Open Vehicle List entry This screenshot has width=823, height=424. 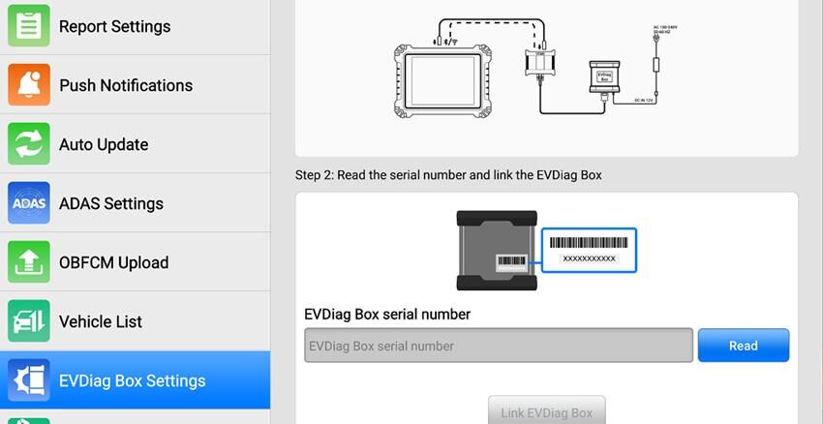[135, 321]
